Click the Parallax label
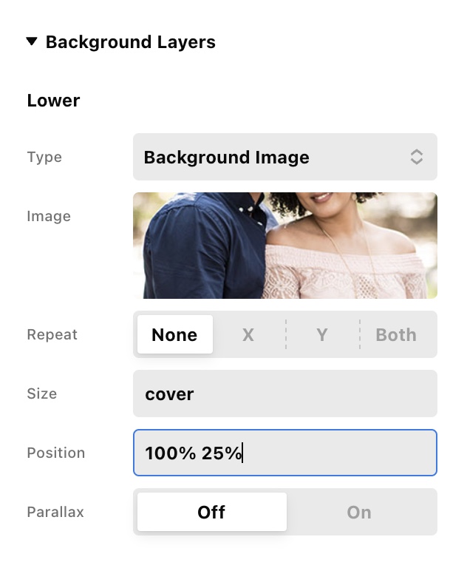This screenshot has height=571, width=467. pyautogui.click(x=55, y=512)
